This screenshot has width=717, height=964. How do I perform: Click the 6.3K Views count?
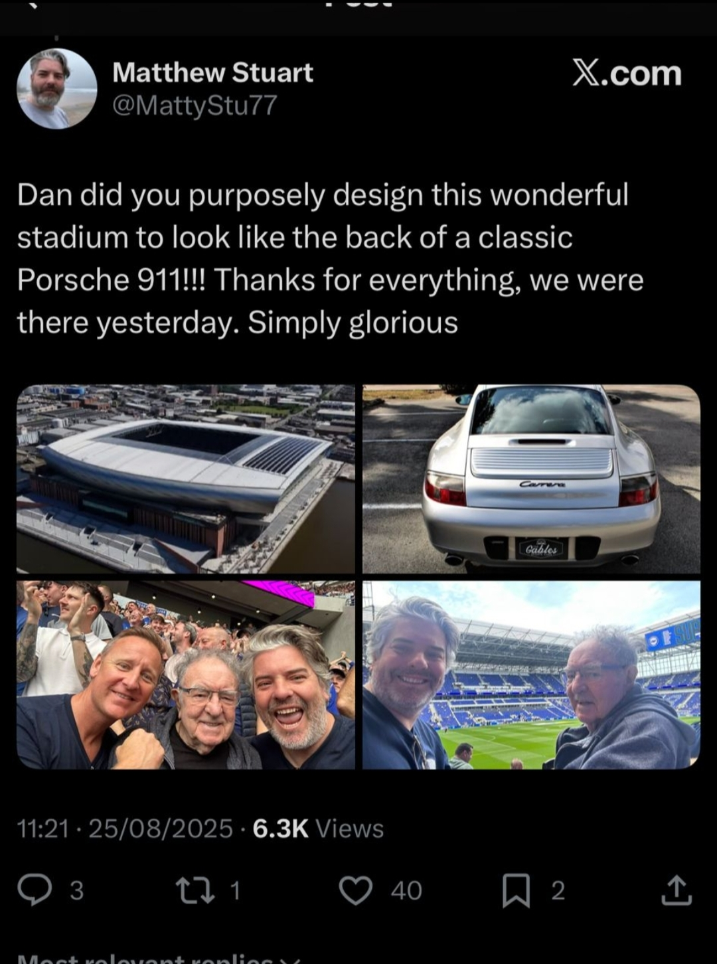[318, 829]
